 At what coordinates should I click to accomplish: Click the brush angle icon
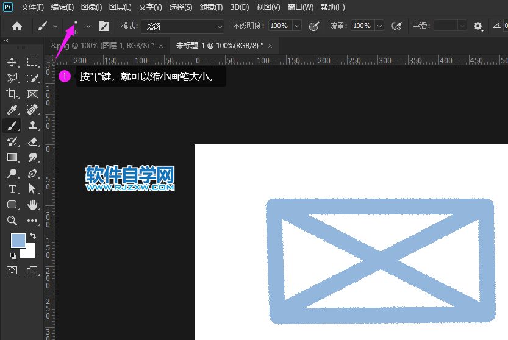pos(496,26)
